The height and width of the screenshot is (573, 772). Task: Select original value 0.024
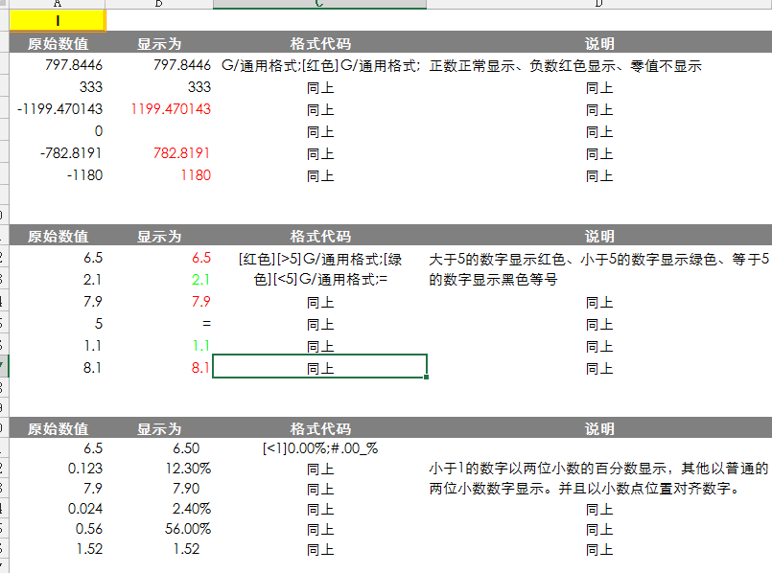click(85, 509)
